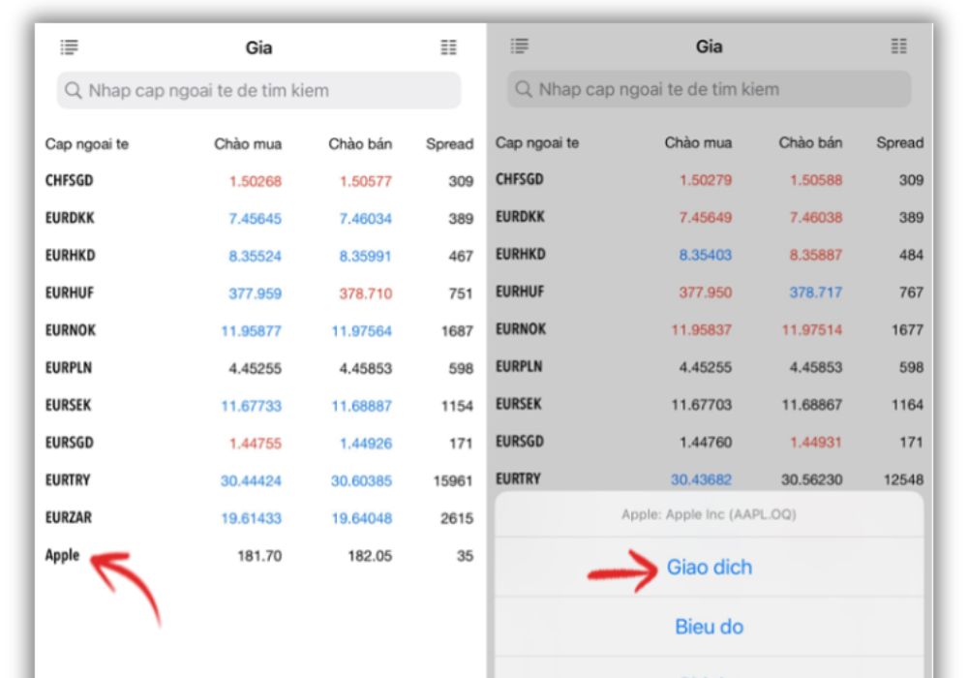Tap the grid view icon in right panel
This screenshot has width=968, height=678.
pyautogui.click(x=899, y=46)
